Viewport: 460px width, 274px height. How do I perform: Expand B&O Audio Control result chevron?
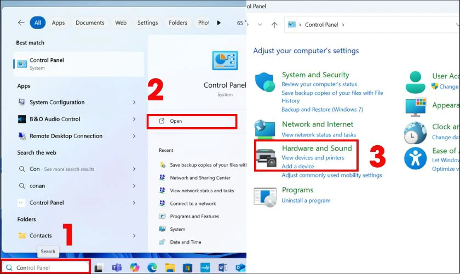click(x=134, y=119)
